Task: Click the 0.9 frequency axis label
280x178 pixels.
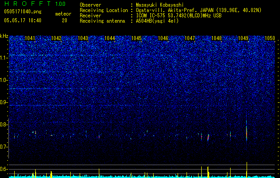Action: (x=4, y=102)
